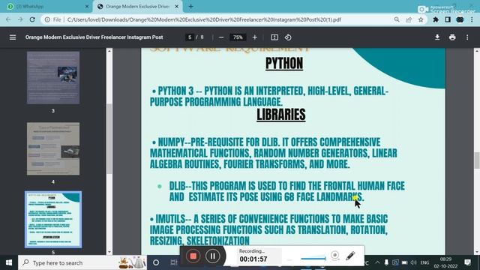Adjust the recorder volume slider
This screenshot has height=270, width=480.
click(x=313, y=259)
